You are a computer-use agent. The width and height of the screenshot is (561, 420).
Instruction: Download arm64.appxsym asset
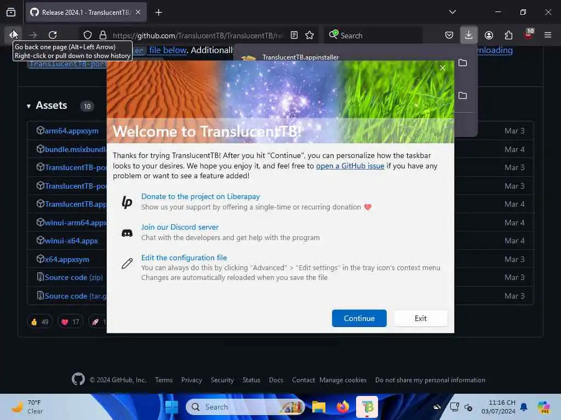[71, 131]
